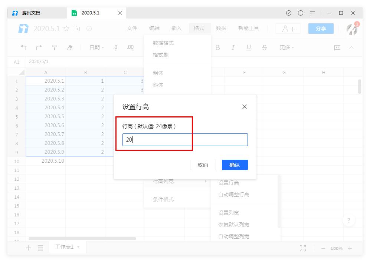
Task: Enter fullscreen using the expand icon
Action: tap(302, 248)
